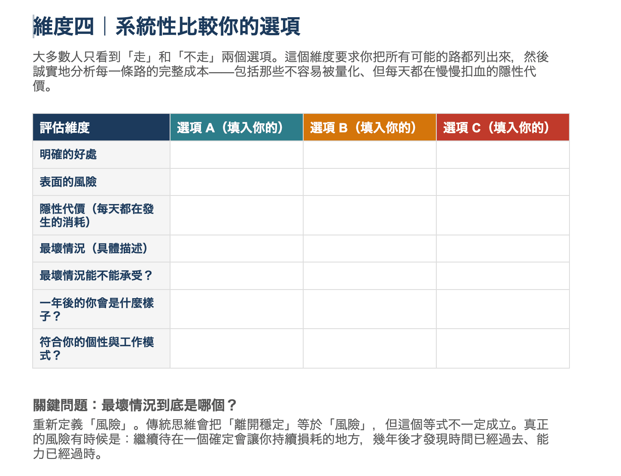Click the 符合你的個性與工作模式？row label
This screenshot has height=476, width=621.
(x=101, y=348)
